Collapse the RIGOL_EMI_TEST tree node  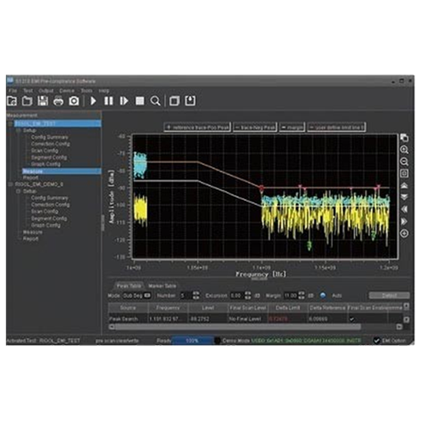tap(11, 124)
